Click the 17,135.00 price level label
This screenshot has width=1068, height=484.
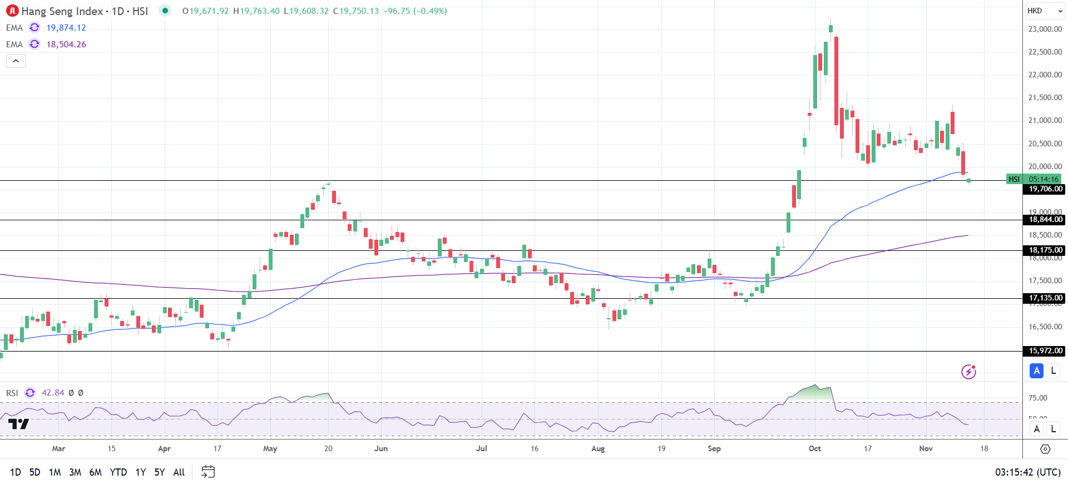pyautogui.click(x=1045, y=298)
